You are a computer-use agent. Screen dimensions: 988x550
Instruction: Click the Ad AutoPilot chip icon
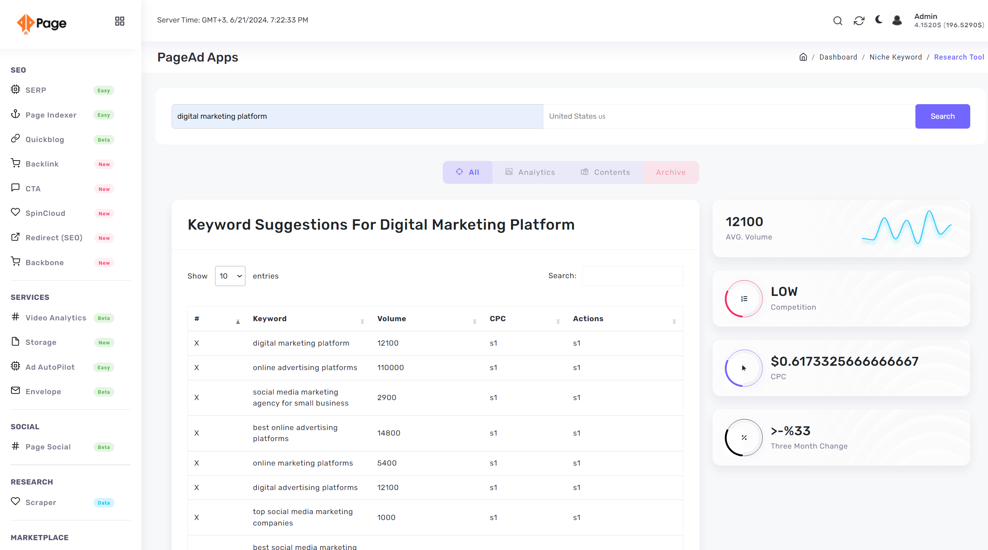tap(15, 366)
